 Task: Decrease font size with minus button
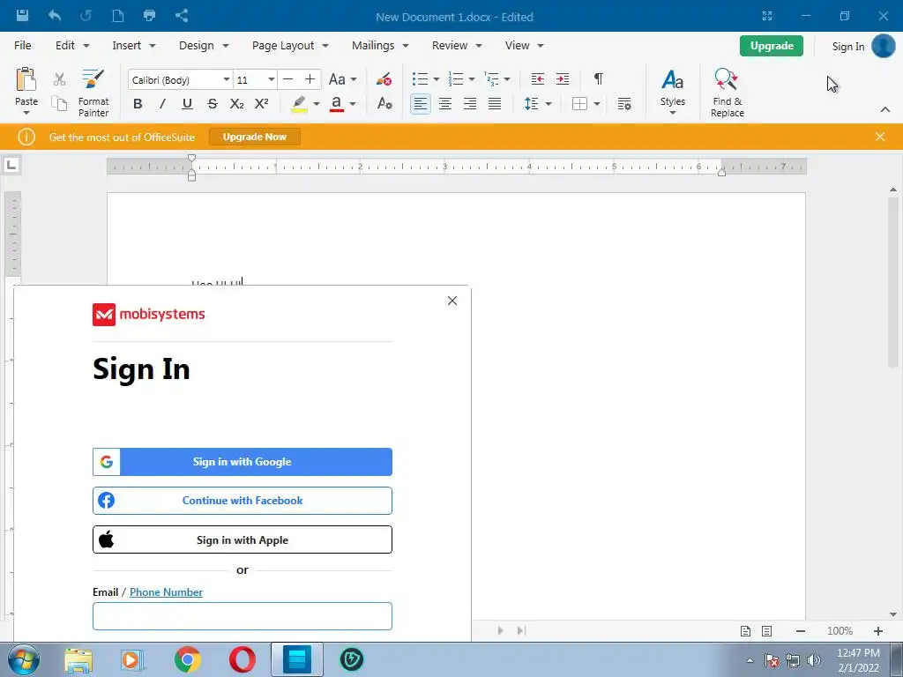288,78
